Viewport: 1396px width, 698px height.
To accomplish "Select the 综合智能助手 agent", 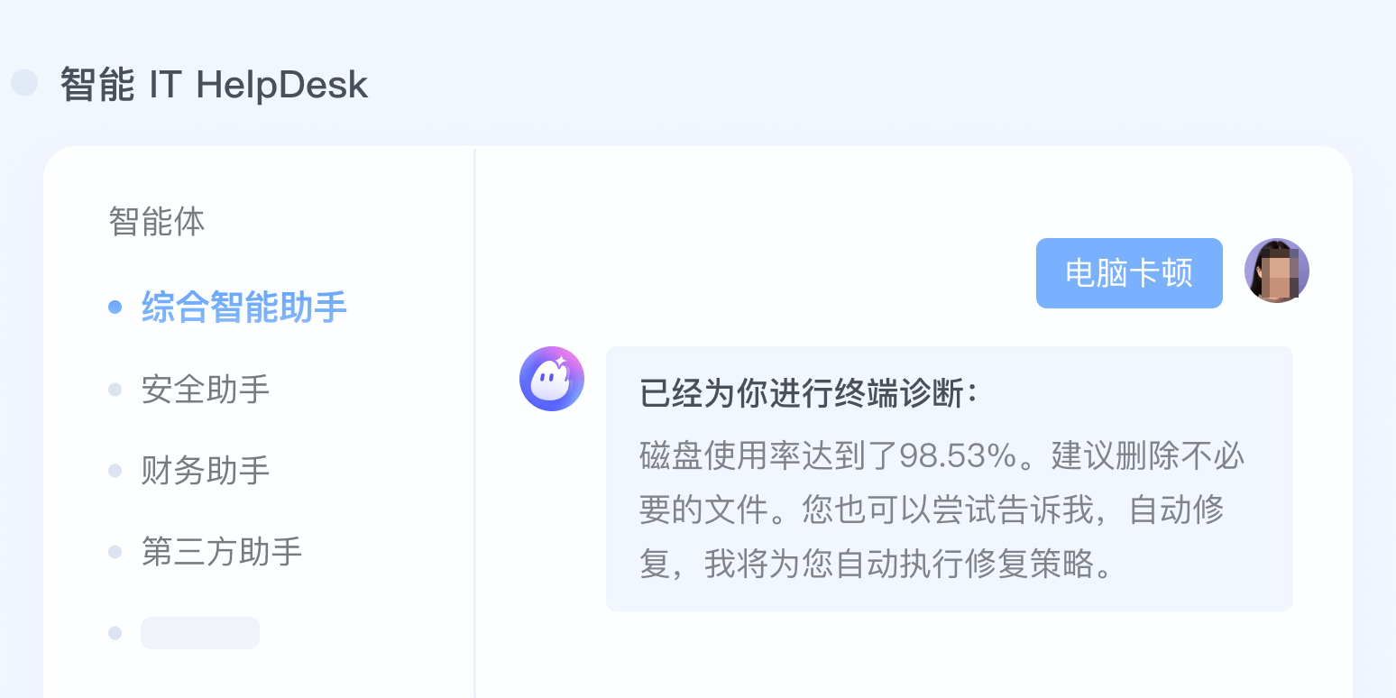I will (x=243, y=307).
